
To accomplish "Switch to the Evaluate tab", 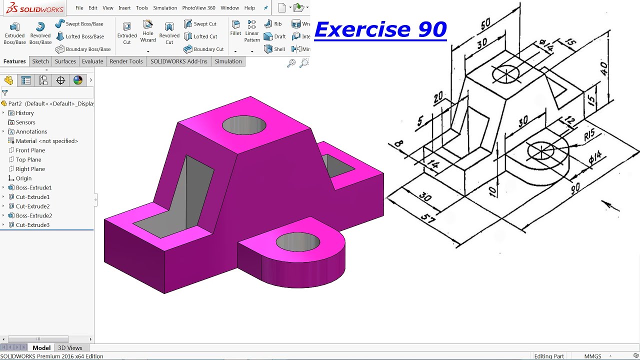I will coord(92,61).
